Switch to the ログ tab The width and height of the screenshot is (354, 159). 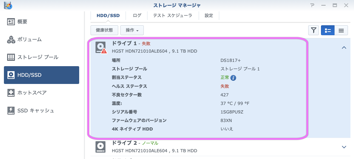pyautogui.click(x=137, y=15)
